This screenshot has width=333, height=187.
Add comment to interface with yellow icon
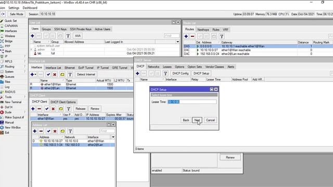coord(62,74)
